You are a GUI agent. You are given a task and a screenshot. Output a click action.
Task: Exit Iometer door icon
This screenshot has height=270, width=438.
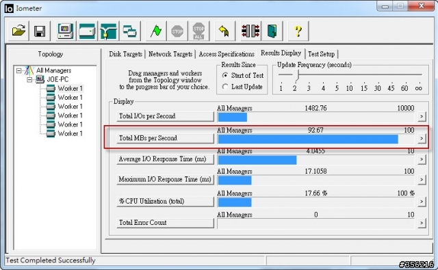pos(272,31)
